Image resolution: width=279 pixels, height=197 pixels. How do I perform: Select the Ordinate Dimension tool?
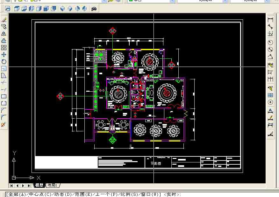click(270, 34)
